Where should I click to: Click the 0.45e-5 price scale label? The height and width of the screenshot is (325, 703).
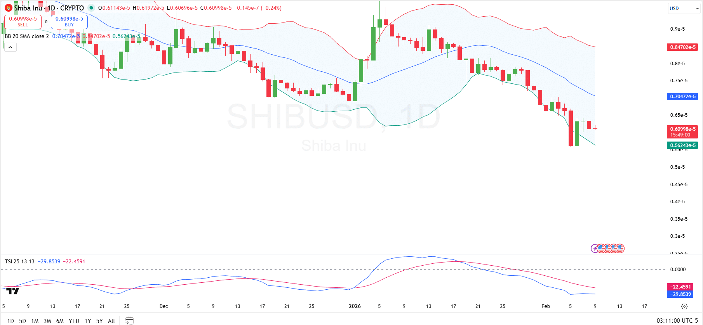pyautogui.click(x=679, y=185)
